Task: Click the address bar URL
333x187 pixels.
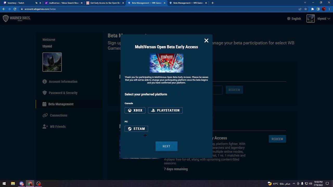Action: coord(40,9)
